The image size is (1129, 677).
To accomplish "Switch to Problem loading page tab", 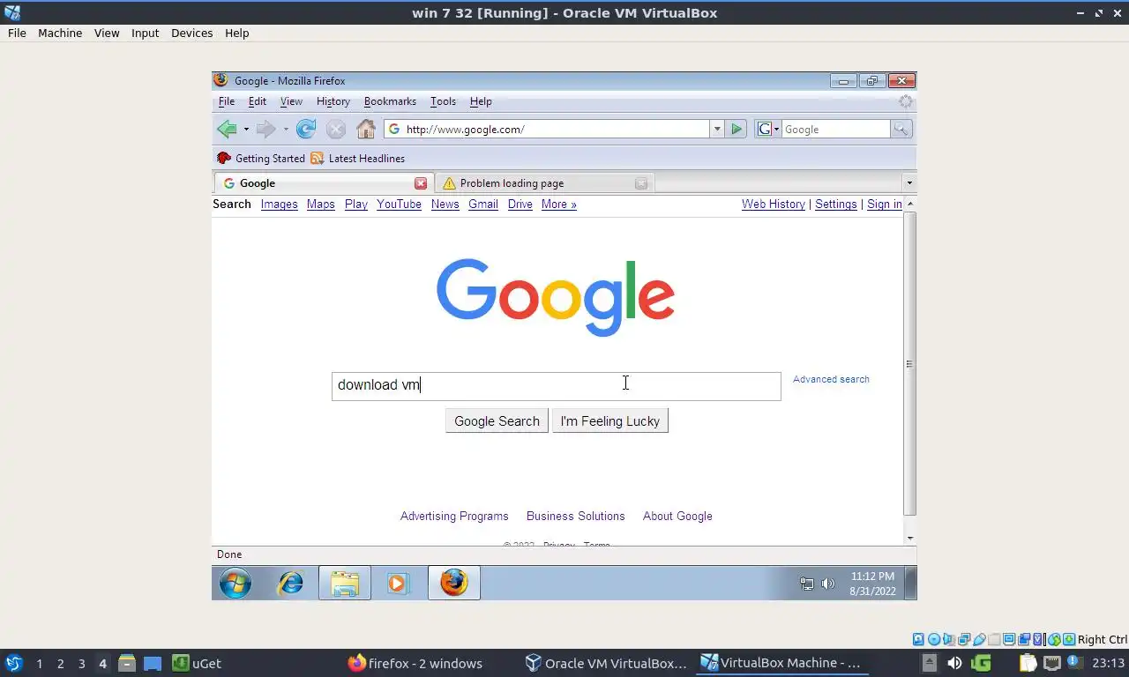I will [544, 183].
